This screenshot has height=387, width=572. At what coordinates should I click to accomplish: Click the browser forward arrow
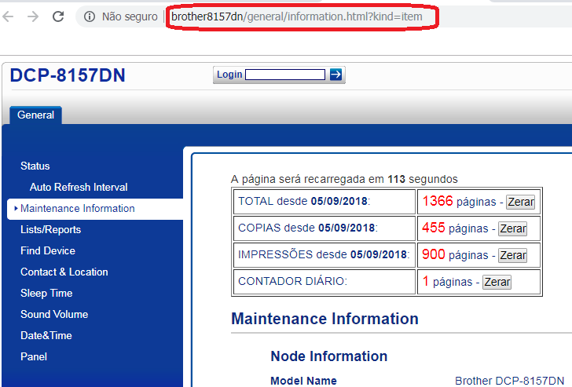click(x=33, y=16)
